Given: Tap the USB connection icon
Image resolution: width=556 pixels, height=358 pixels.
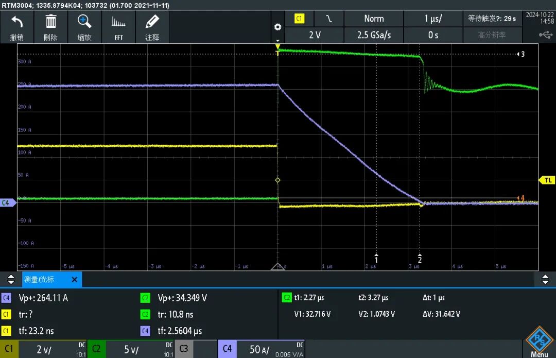Looking at the screenshot, I should pos(546,35).
